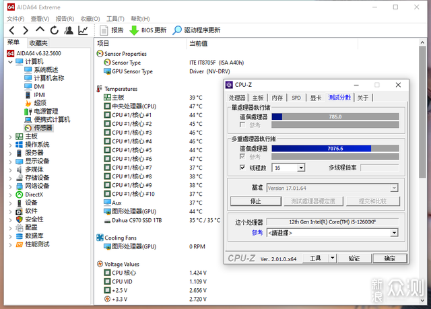
Task: Select 系统概述 in the tree
Action: [x=46, y=70]
